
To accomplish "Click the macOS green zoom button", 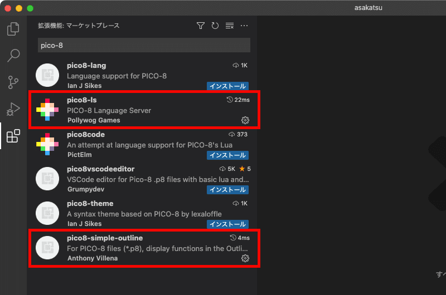I will pos(30,8).
